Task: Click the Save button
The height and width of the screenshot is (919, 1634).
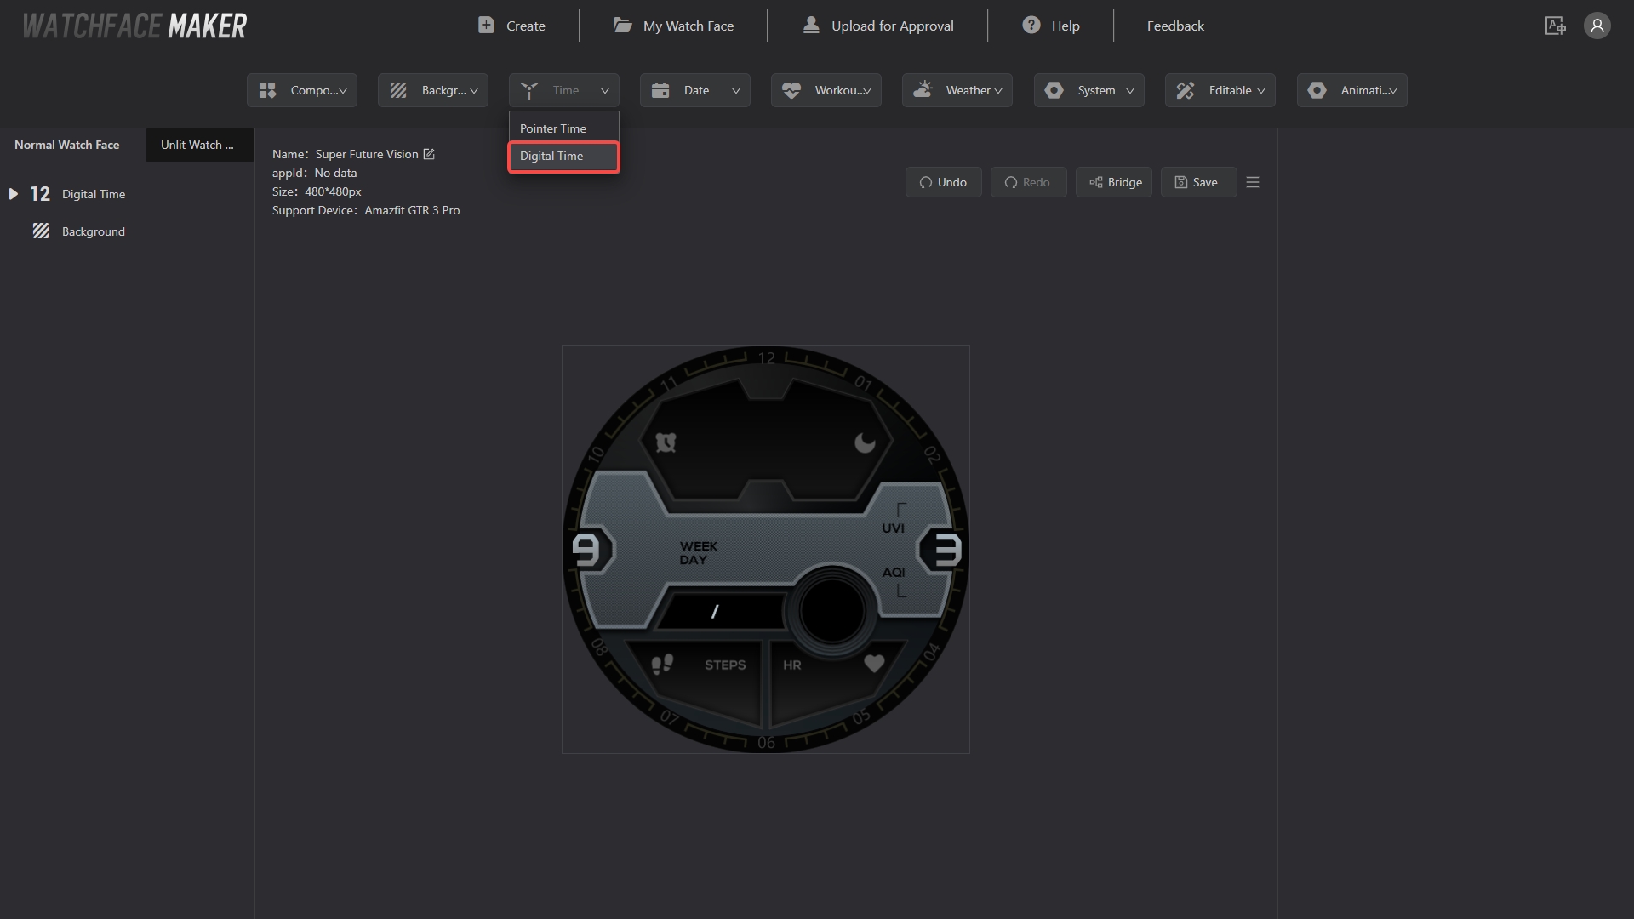Action: [x=1197, y=182]
